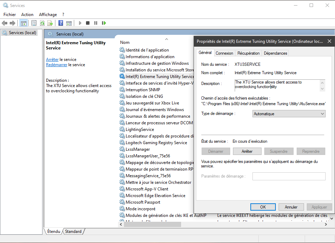Click the horizontal scrollbar thumb under the list

(153, 224)
